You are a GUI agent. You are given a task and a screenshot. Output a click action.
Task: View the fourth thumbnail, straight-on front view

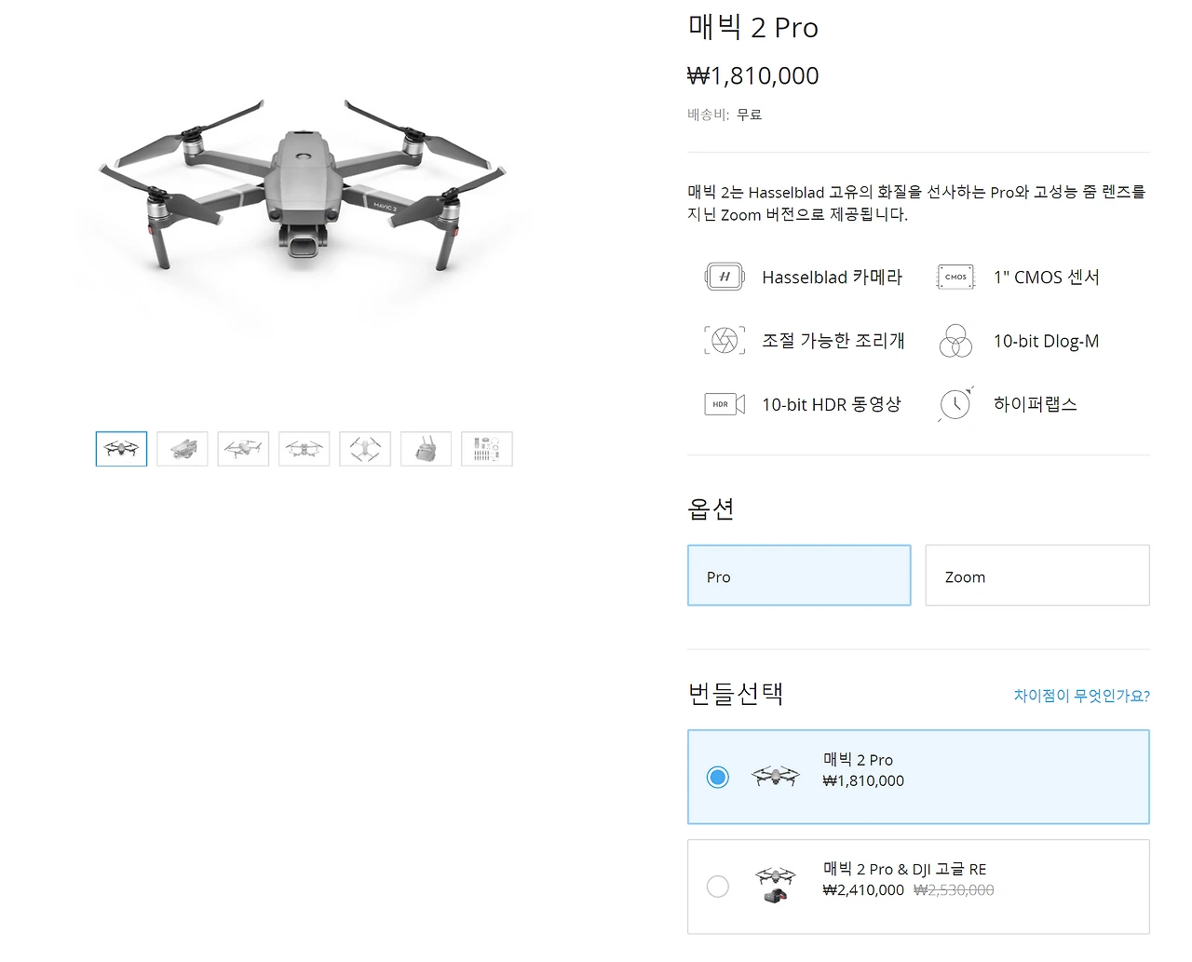[305, 449]
